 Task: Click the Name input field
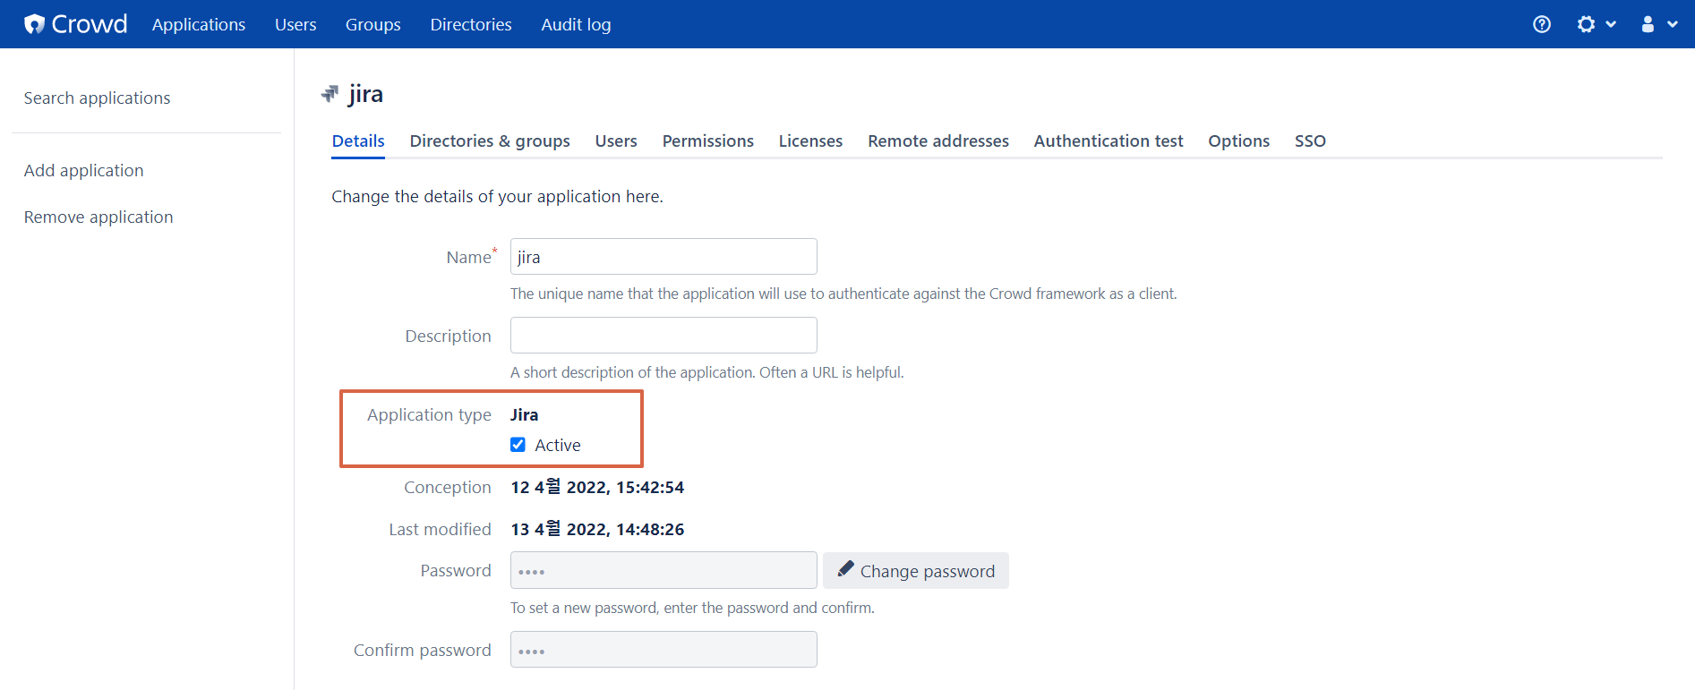663,256
